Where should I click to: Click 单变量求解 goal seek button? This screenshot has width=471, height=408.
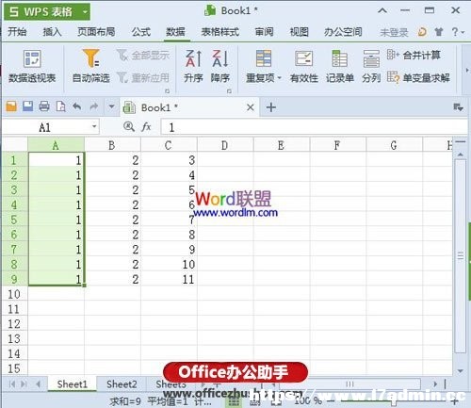pyautogui.click(x=418, y=77)
